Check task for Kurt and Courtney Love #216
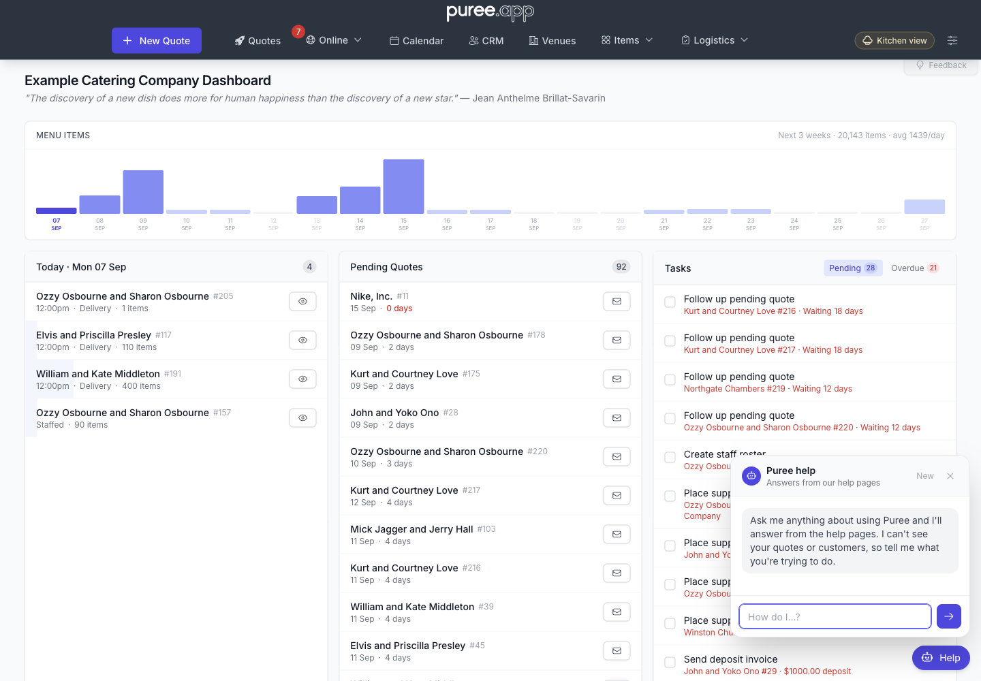 coord(670,302)
